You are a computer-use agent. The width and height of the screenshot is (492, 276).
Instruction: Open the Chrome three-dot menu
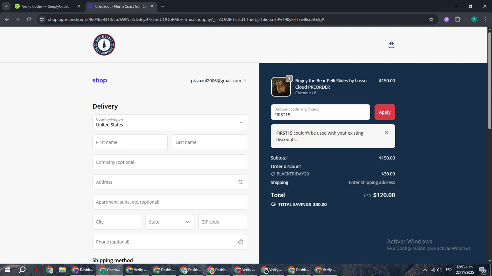point(485,19)
